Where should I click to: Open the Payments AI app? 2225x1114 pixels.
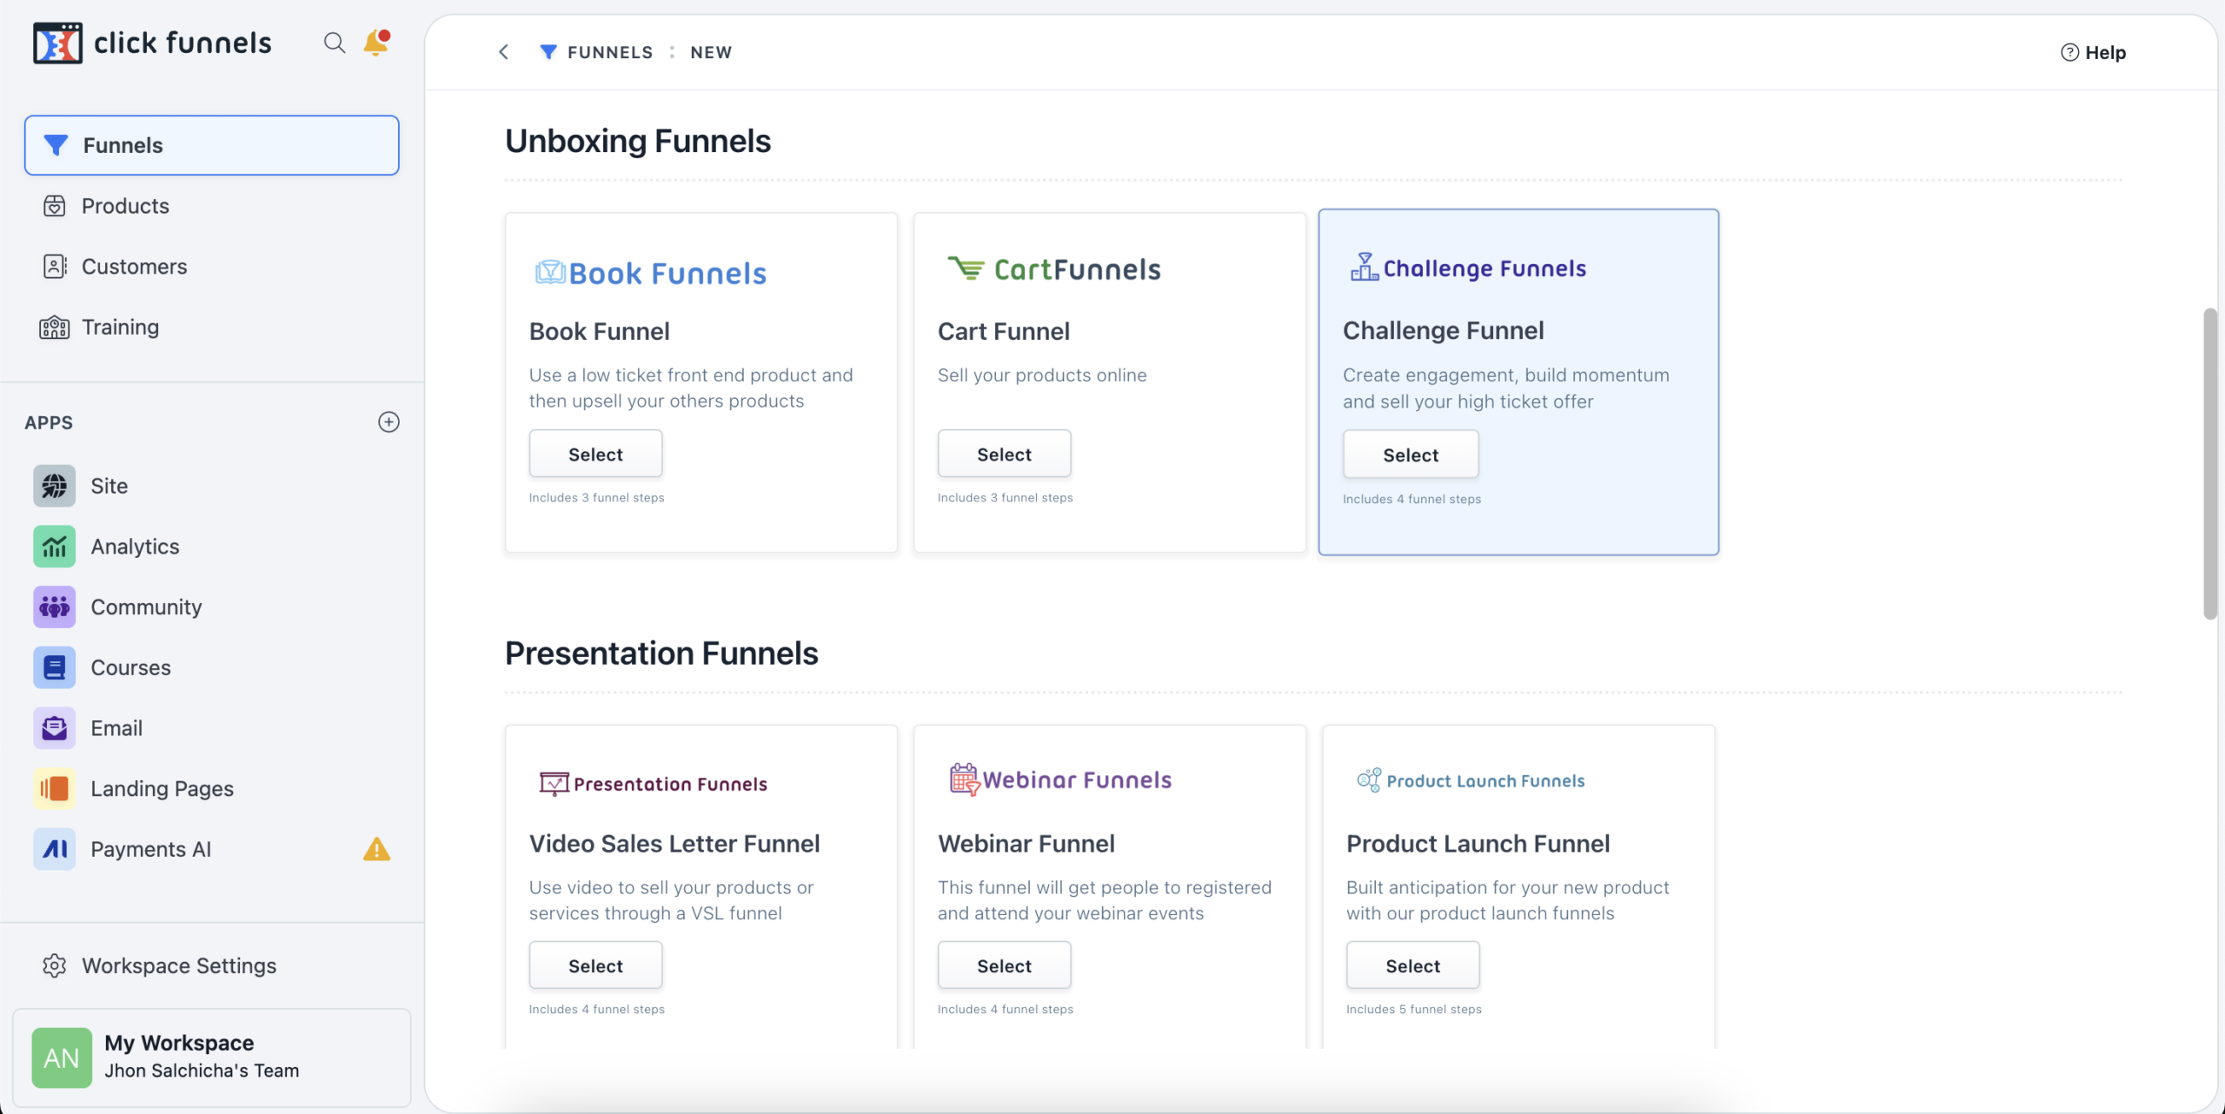pos(211,849)
